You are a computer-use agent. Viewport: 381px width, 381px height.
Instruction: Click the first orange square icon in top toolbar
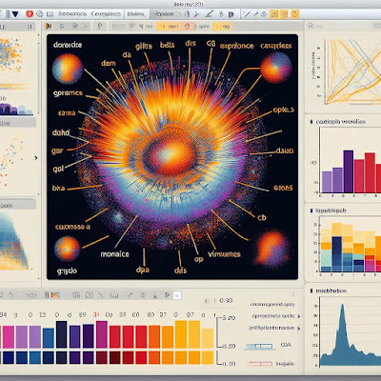[x=274, y=14]
